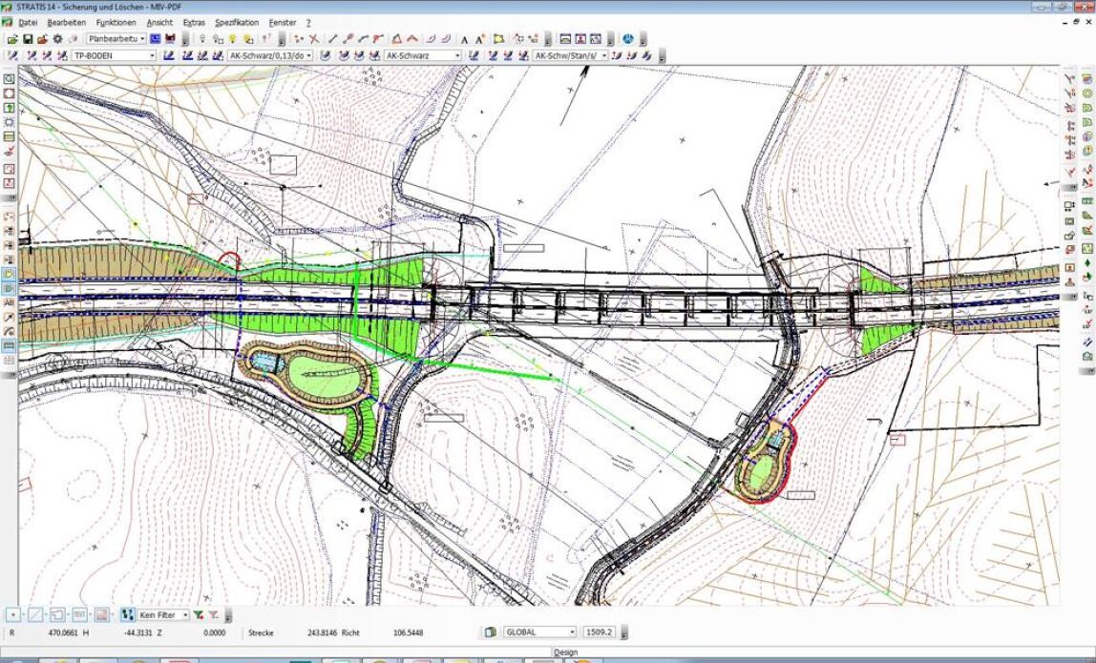Open the Bearbeiten menu
Viewport: 1096px width, 663px height.
pyautogui.click(x=66, y=22)
